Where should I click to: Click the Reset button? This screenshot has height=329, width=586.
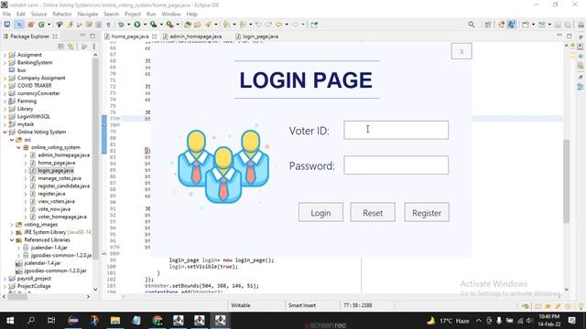[x=373, y=213]
